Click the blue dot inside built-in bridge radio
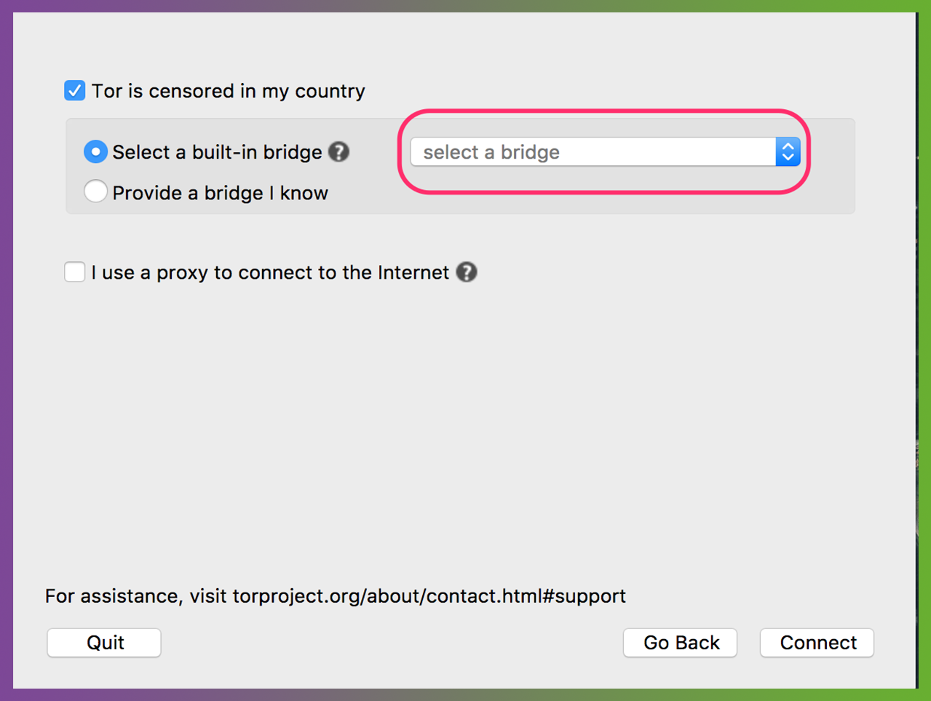Screen dimensions: 931x701 click(95, 152)
